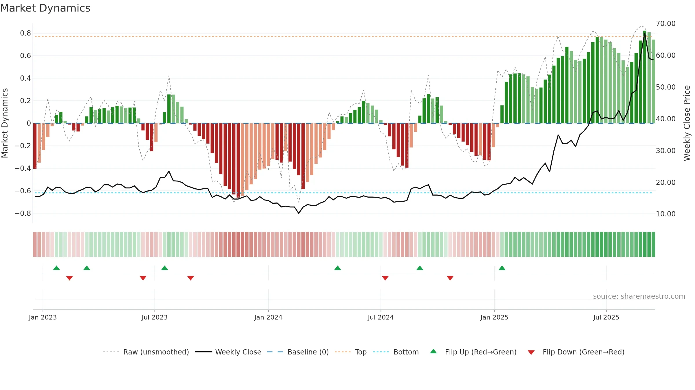The width and height of the screenshot is (695, 390).
Task: Click the Jul 2024 x-axis label
Action: pyautogui.click(x=381, y=317)
